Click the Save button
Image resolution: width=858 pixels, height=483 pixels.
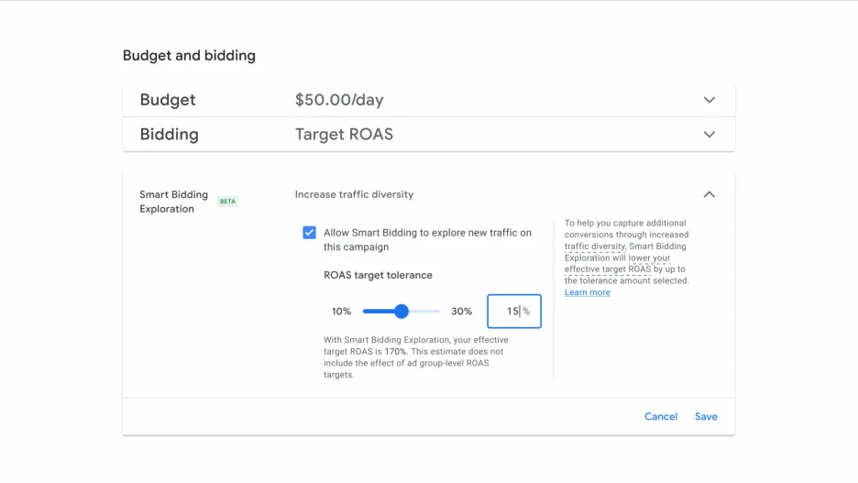pyautogui.click(x=706, y=416)
